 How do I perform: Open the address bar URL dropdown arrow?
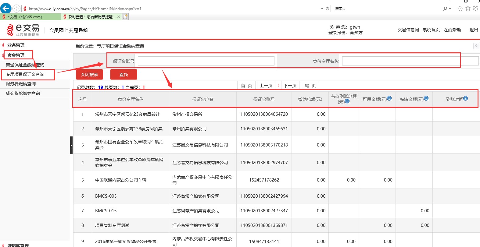click(x=322, y=9)
